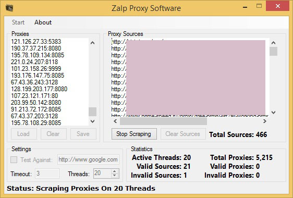Screen dimensions: 293x198
Task: Increase Threads with the up stepper arrow
Action: [x=115, y=171]
